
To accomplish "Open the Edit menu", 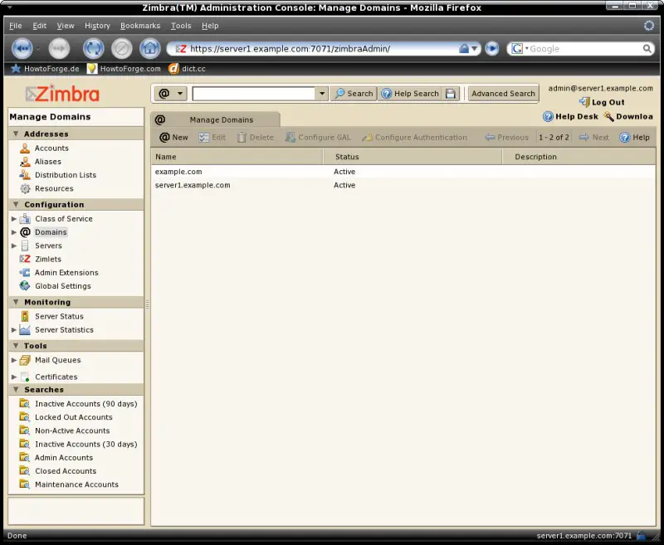I will (39, 26).
